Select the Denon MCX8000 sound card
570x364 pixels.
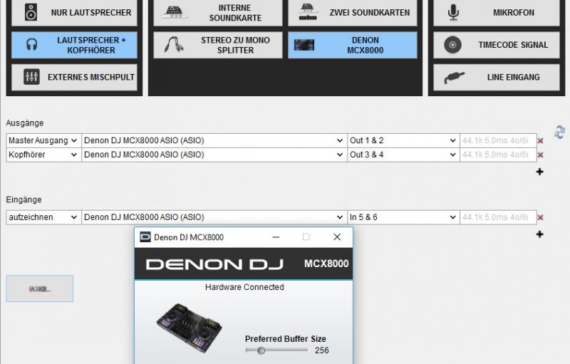click(353, 45)
